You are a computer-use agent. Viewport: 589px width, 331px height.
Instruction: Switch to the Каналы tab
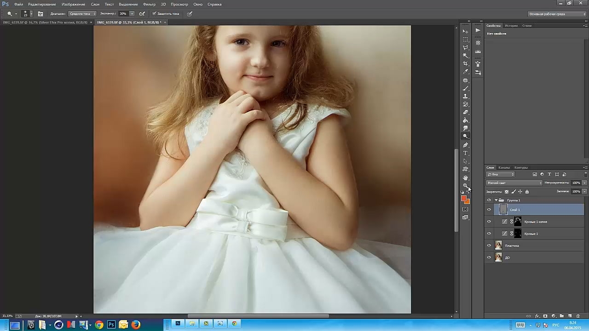[504, 167]
